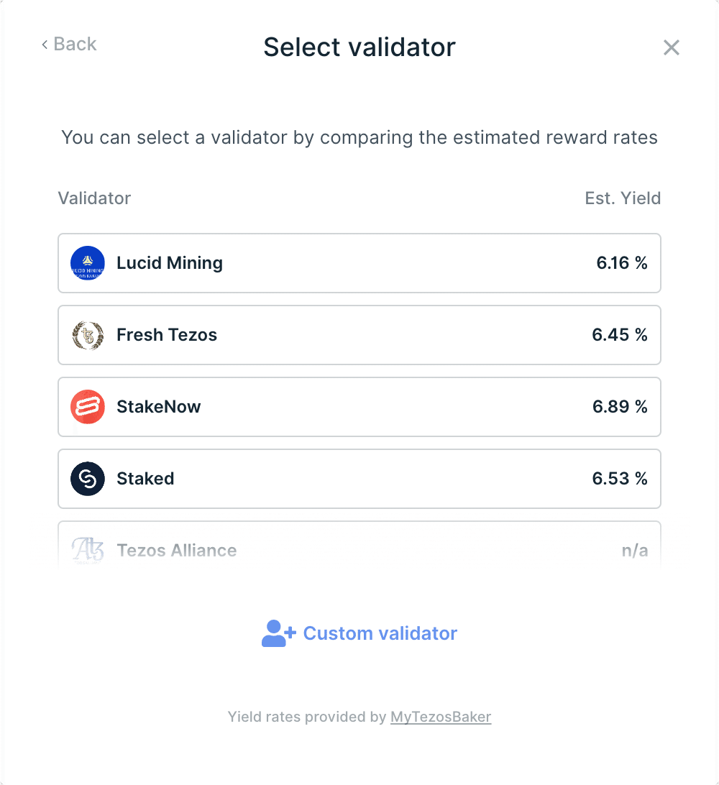This screenshot has height=785, width=719.
Task: Click the back chevron arrow icon
Action: point(45,45)
